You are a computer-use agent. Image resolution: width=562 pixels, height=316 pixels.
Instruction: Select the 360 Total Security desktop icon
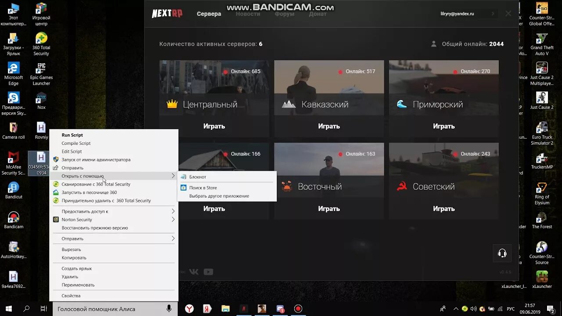[x=41, y=44]
